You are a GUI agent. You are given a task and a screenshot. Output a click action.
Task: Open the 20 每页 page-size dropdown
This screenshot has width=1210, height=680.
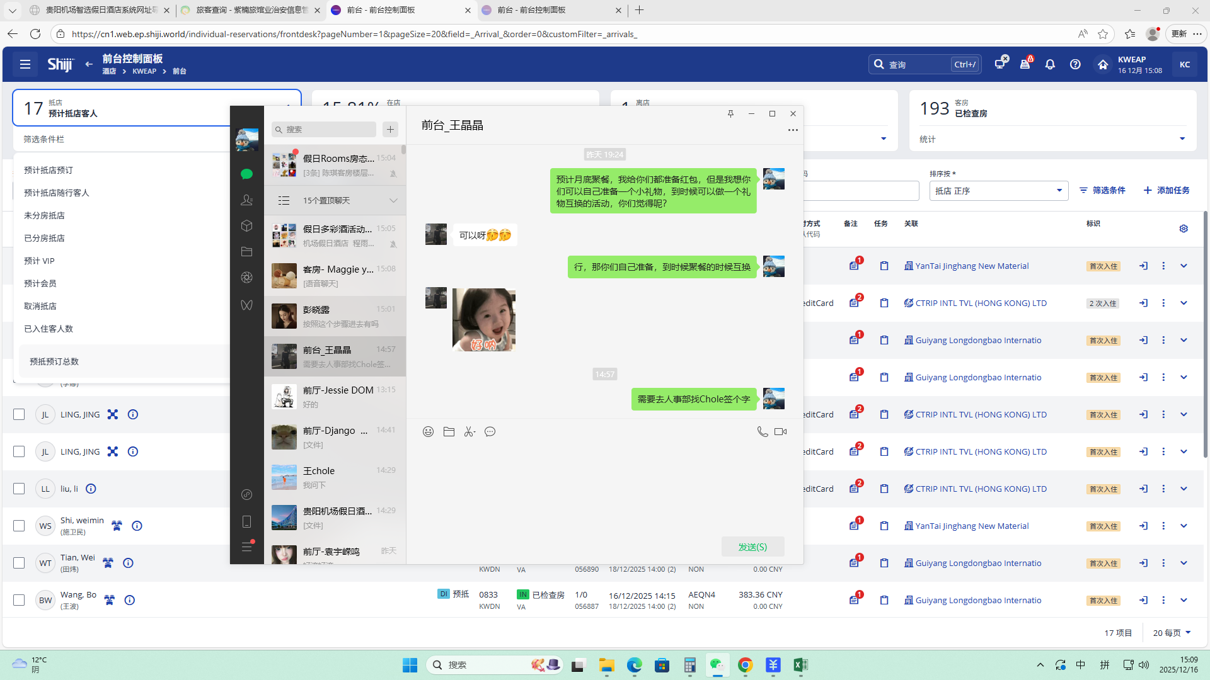point(1172,633)
